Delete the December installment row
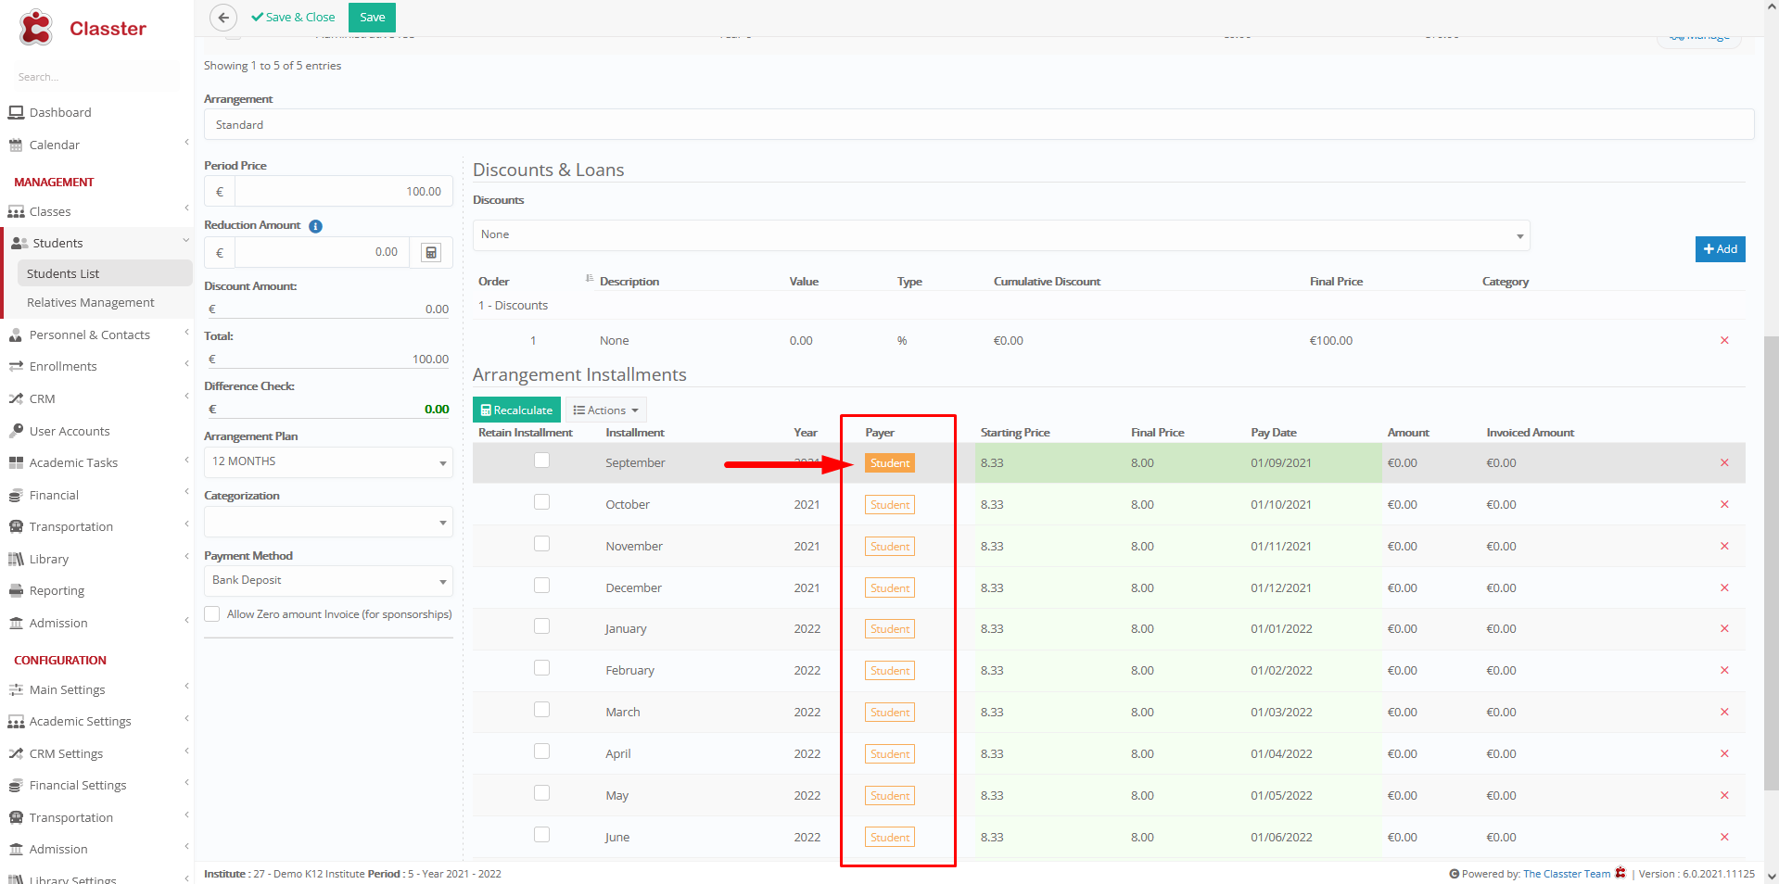1779x884 pixels. (x=1724, y=587)
